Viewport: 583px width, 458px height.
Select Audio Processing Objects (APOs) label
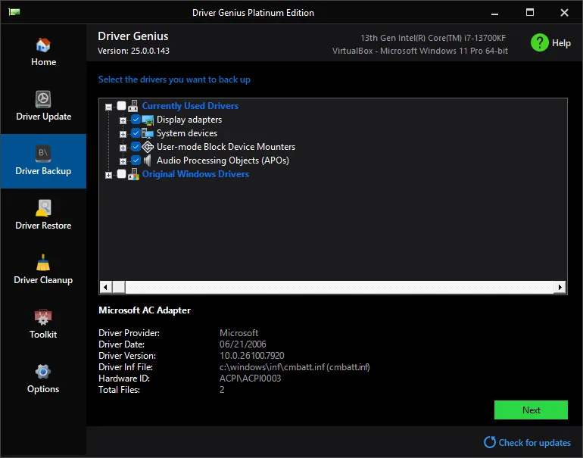click(x=223, y=160)
